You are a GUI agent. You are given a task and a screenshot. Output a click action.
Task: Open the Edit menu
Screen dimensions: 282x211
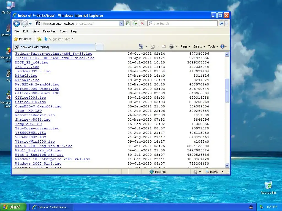[26, 31]
